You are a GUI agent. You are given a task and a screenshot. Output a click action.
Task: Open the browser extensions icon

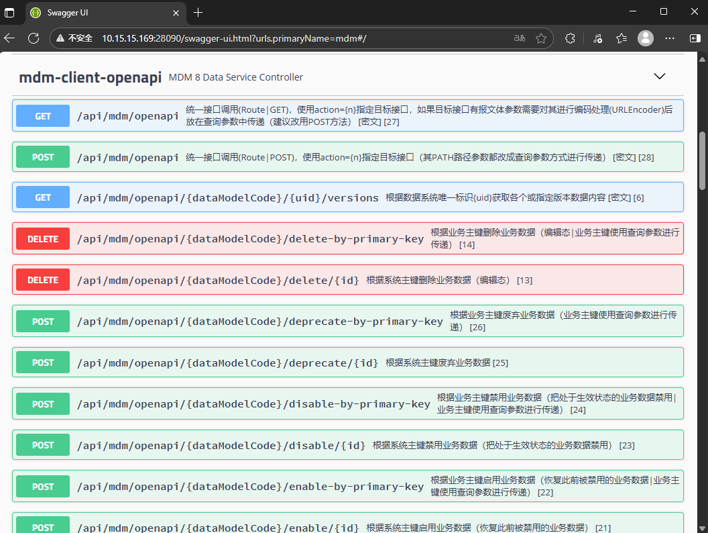click(570, 38)
